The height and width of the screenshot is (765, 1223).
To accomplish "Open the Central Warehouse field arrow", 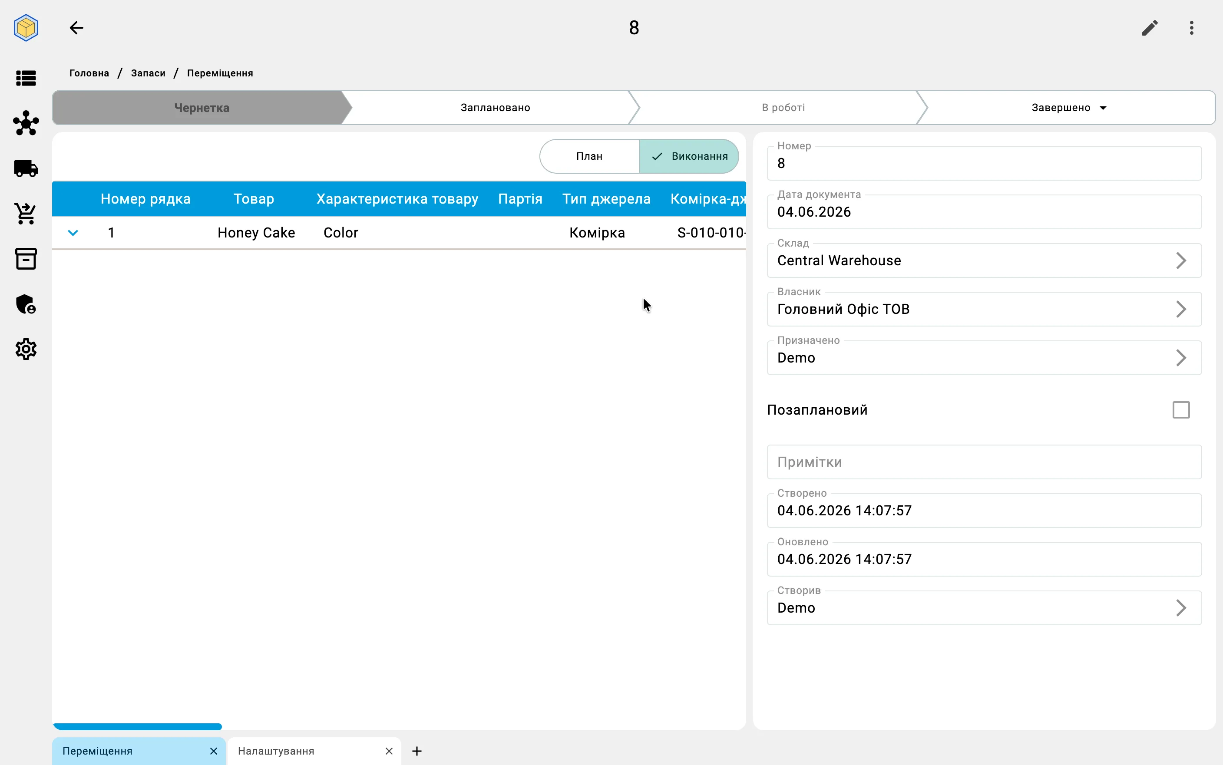I will pyautogui.click(x=1181, y=260).
